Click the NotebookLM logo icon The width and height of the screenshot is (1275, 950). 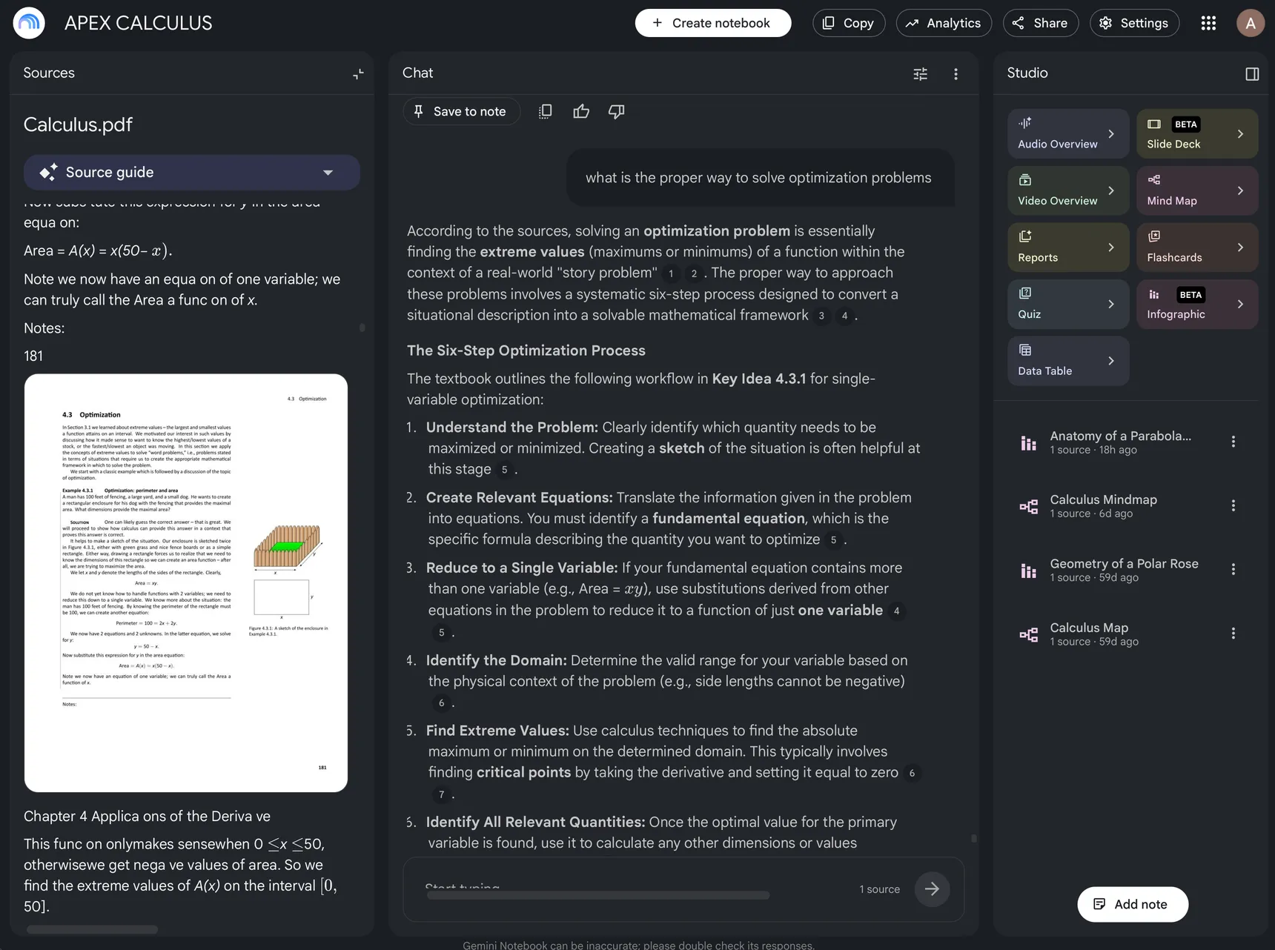click(x=29, y=23)
